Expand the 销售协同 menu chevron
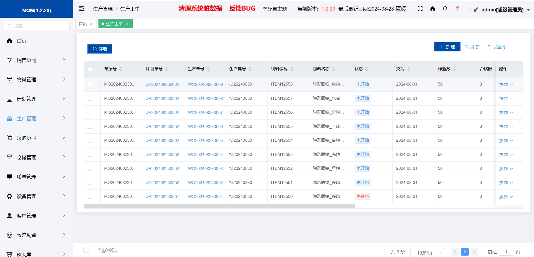The image size is (534, 257). (64, 60)
